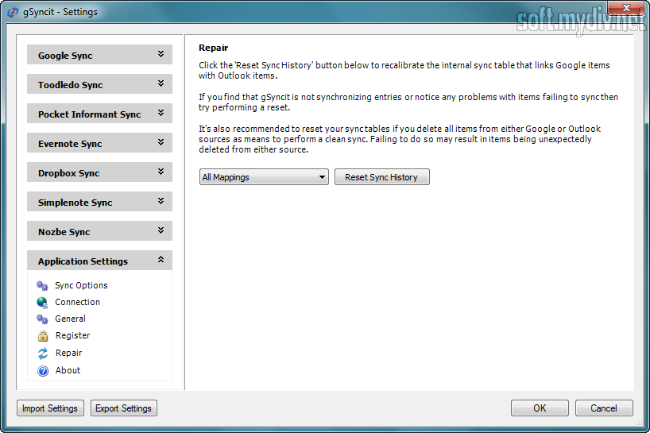
Task: Select the Nozbe Sync header
Action: pos(99,232)
